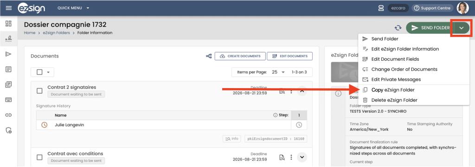Open the Items per Page dropdown

pyautogui.click(x=279, y=72)
